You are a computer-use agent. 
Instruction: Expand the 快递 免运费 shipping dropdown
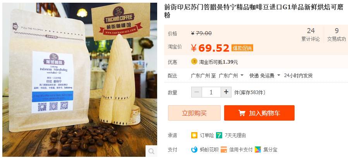[265, 76]
